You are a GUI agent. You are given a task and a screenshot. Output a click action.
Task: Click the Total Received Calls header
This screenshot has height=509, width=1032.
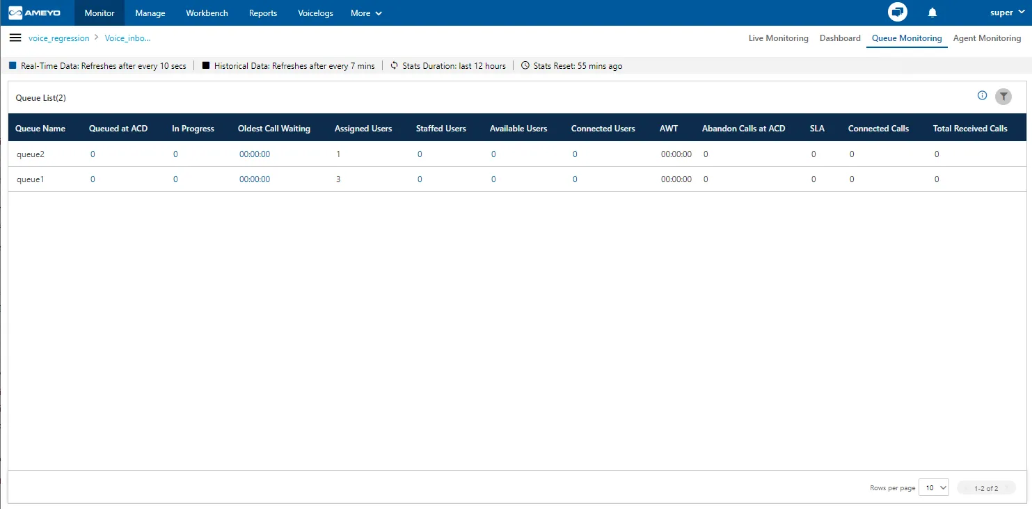(x=970, y=129)
